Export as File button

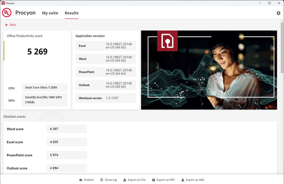[x=134, y=180]
